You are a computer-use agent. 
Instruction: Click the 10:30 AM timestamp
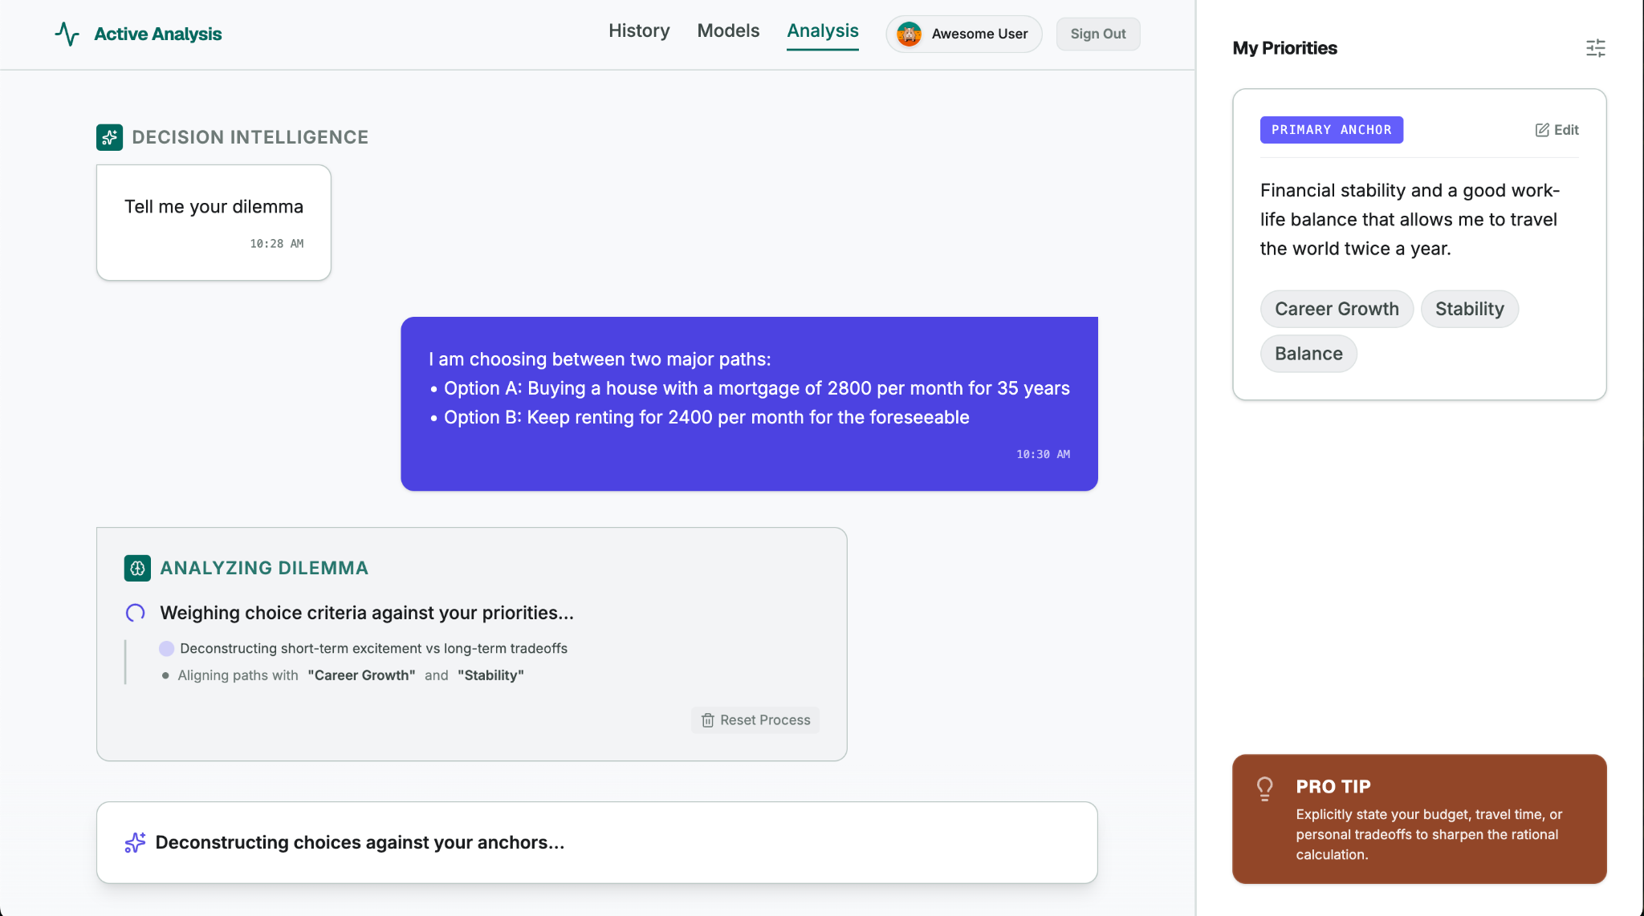pyautogui.click(x=1043, y=454)
